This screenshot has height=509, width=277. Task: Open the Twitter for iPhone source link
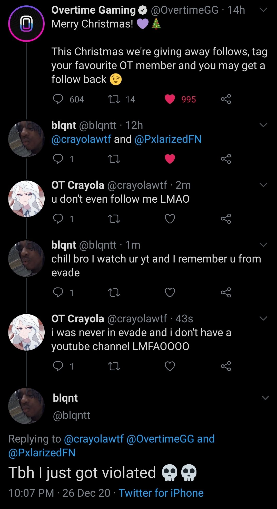[161, 493]
